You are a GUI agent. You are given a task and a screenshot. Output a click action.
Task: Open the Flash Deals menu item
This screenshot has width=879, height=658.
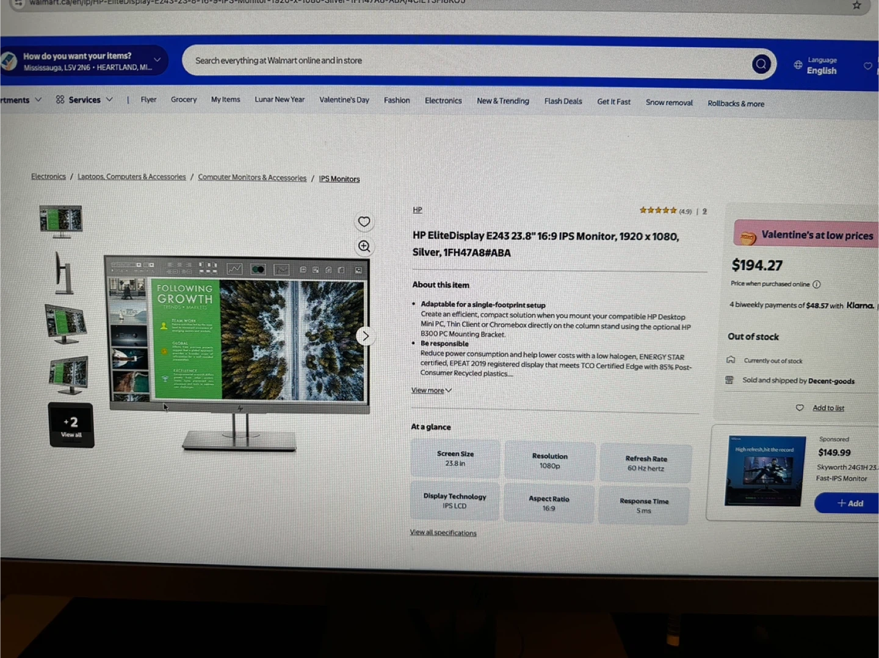tap(563, 101)
